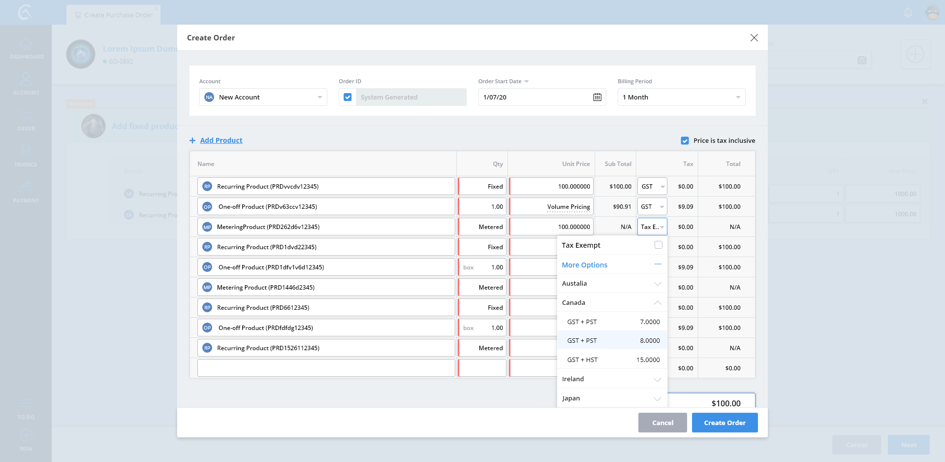Expand the Ireland tax group
Viewport: 945px width, 462px height.
[x=612, y=379]
